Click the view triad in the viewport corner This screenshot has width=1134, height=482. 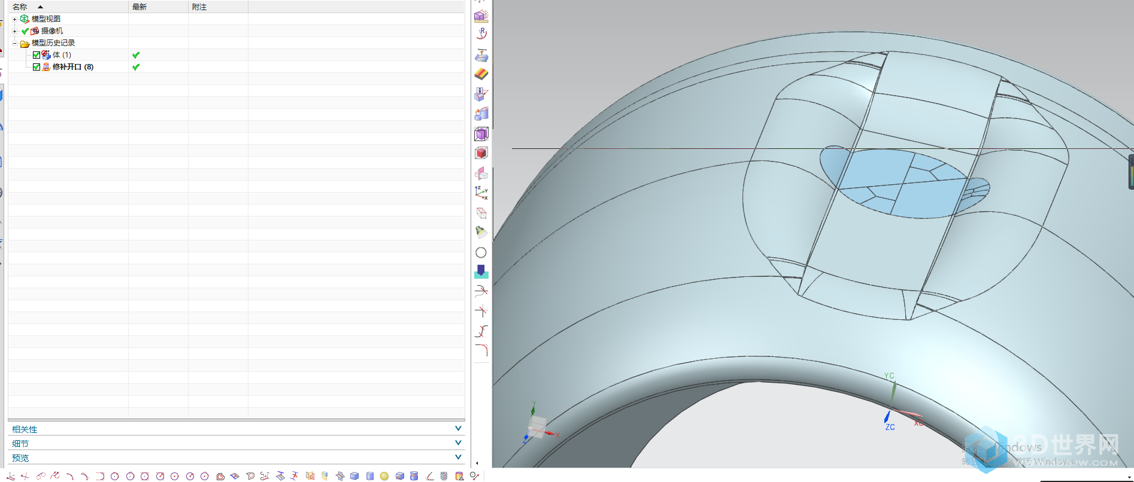(x=538, y=424)
